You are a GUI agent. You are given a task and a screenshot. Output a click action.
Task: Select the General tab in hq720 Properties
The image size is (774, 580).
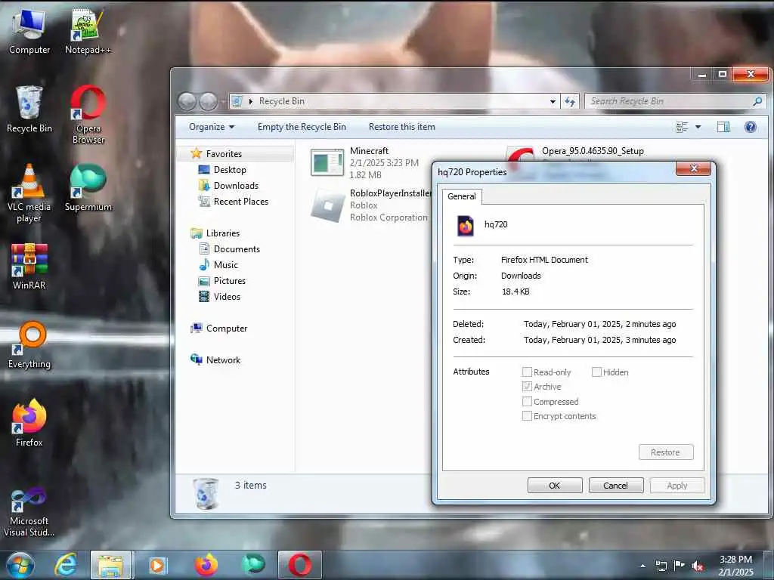coord(462,196)
